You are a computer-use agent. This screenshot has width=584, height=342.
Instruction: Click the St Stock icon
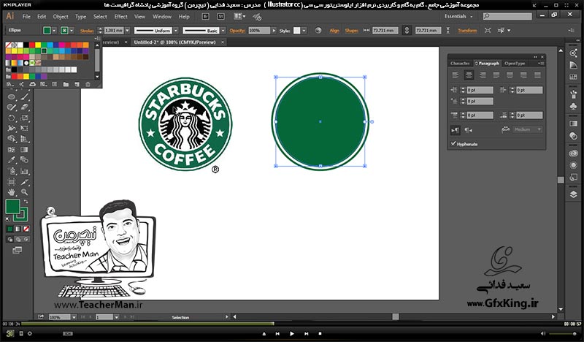[x=221, y=16]
